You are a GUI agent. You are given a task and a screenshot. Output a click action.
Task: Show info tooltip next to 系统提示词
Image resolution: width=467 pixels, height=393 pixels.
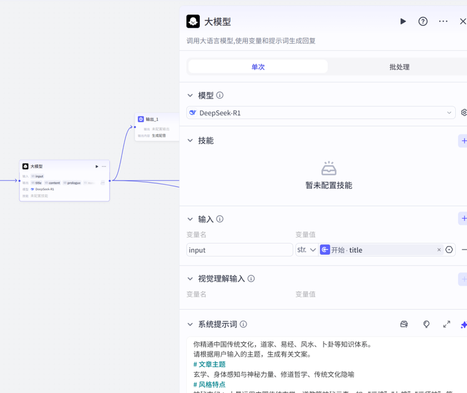(x=243, y=324)
